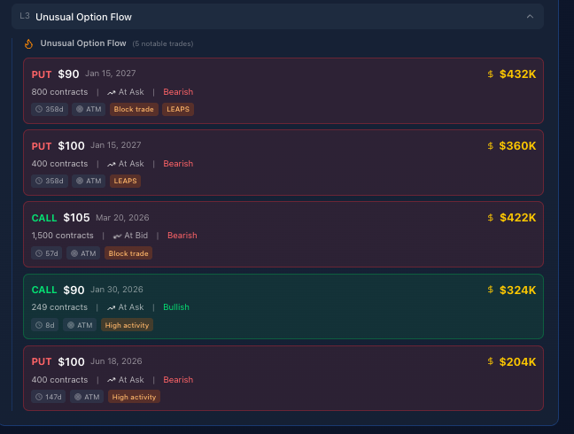Click the Bearish label on CALL $105 card
574x434 pixels.
tap(182, 236)
